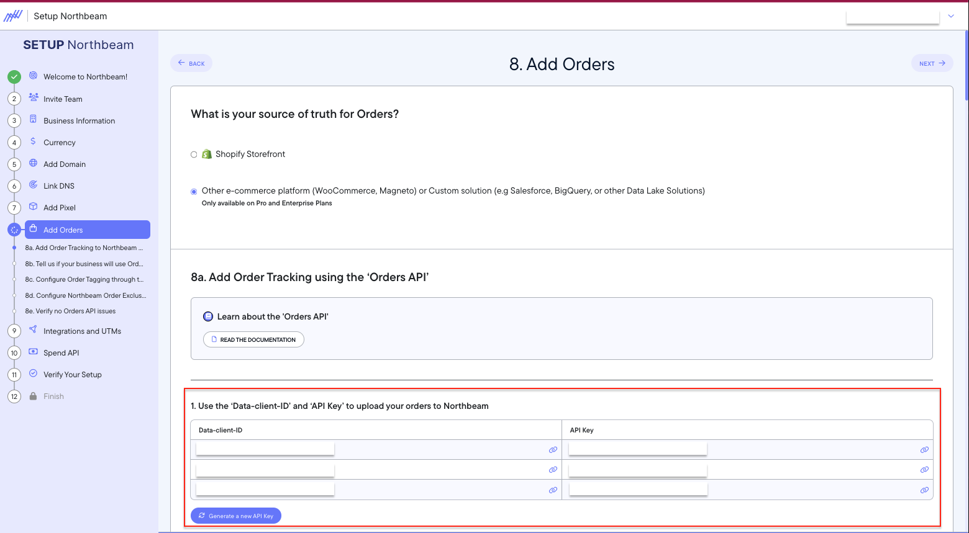Click the cube icon beside Add Pixel

[x=34, y=207]
